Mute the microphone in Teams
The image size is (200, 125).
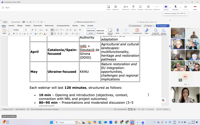(x=175, y=7)
